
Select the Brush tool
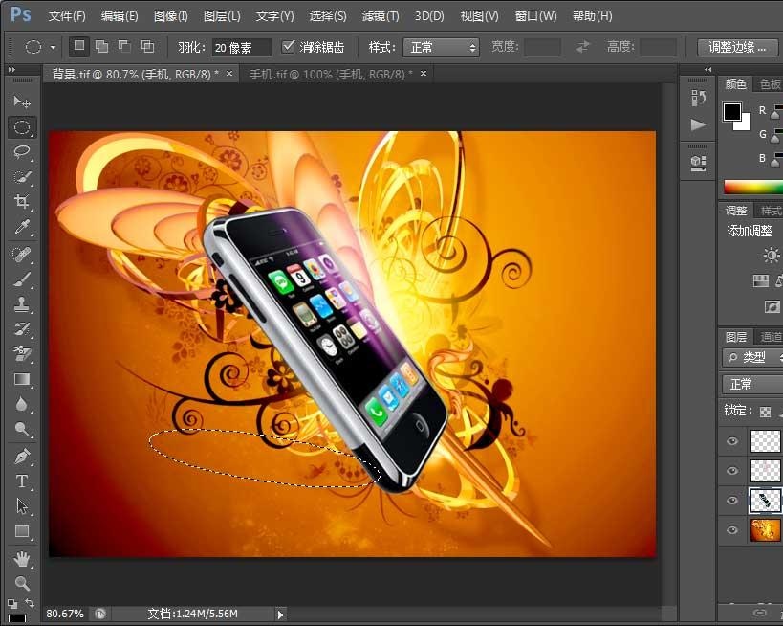click(x=22, y=279)
